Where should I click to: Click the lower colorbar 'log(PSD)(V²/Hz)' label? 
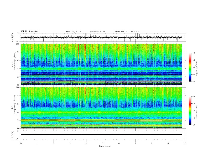click(197, 112)
